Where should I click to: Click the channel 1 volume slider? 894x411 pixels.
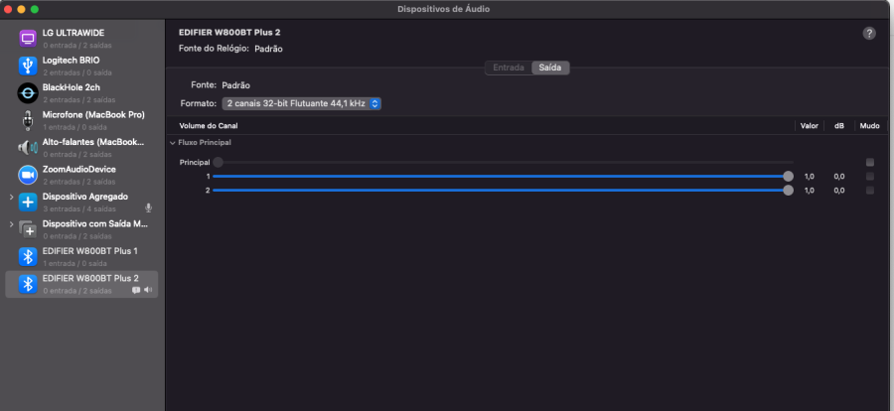(x=503, y=176)
